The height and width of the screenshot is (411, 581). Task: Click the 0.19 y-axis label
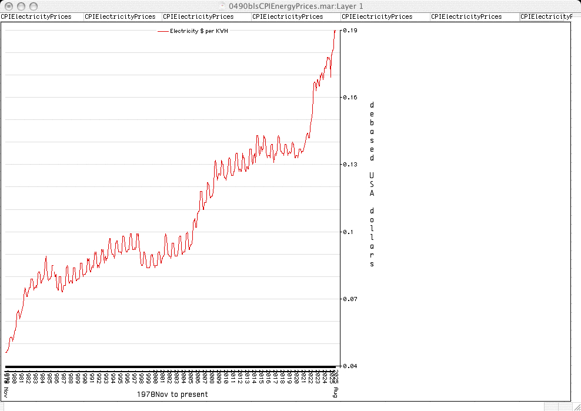[x=350, y=30]
